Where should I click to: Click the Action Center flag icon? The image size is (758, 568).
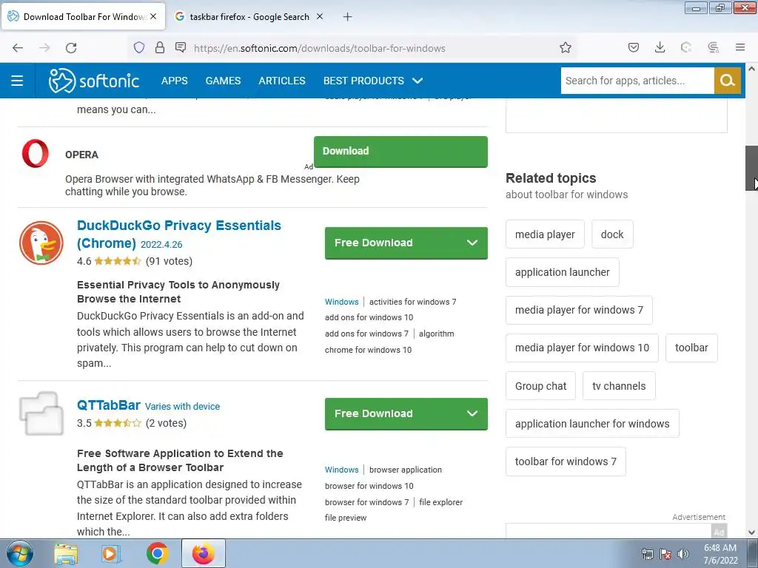(665, 554)
